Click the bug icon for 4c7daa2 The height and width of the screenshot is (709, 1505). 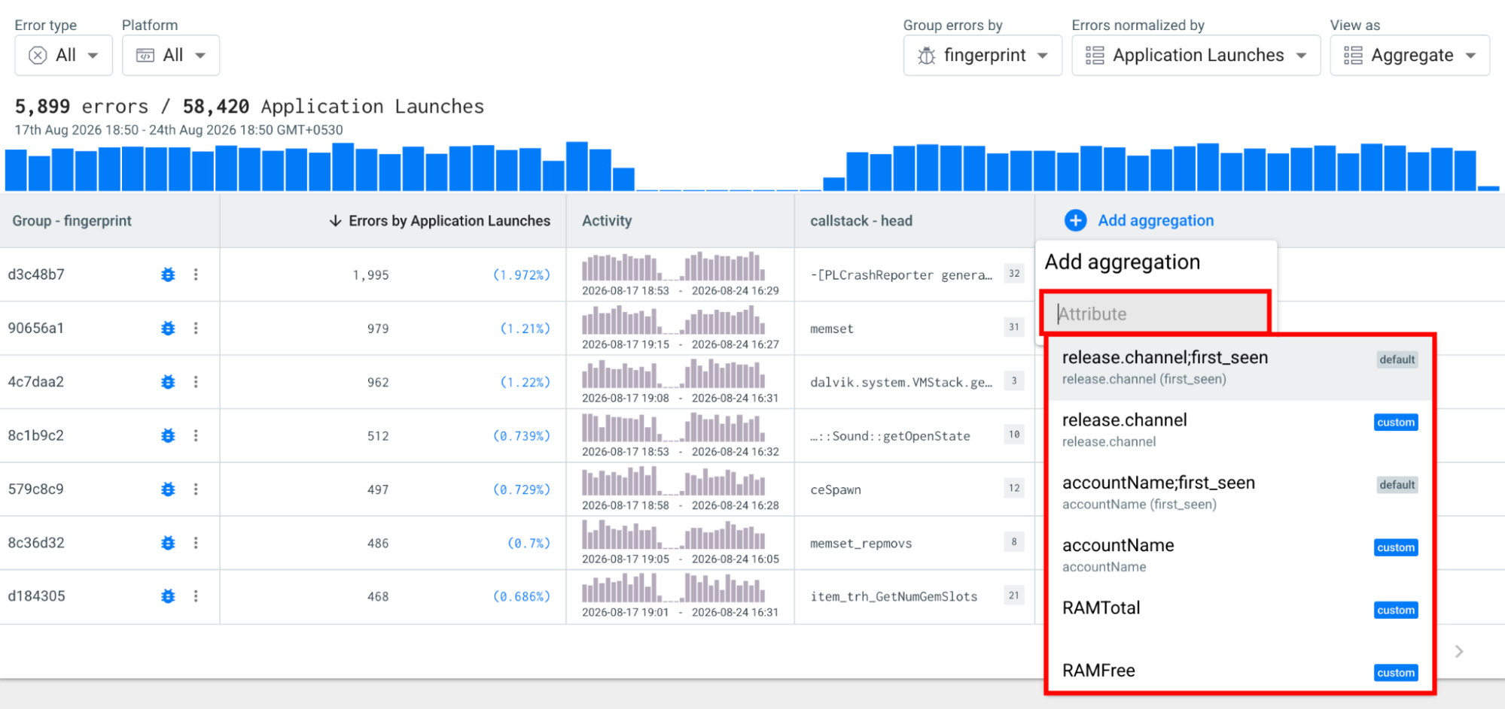tap(168, 382)
